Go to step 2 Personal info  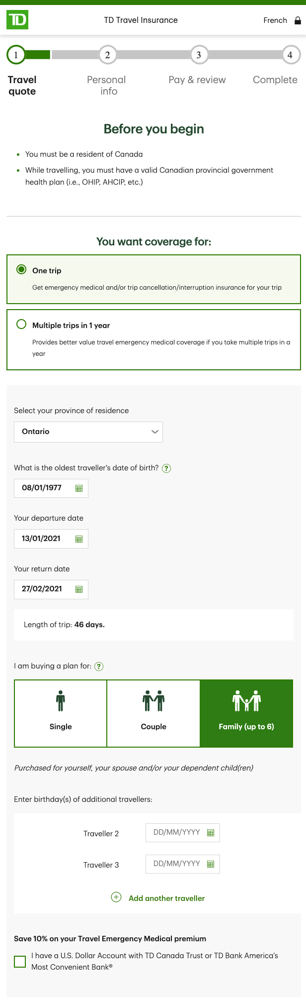[x=107, y=55]
